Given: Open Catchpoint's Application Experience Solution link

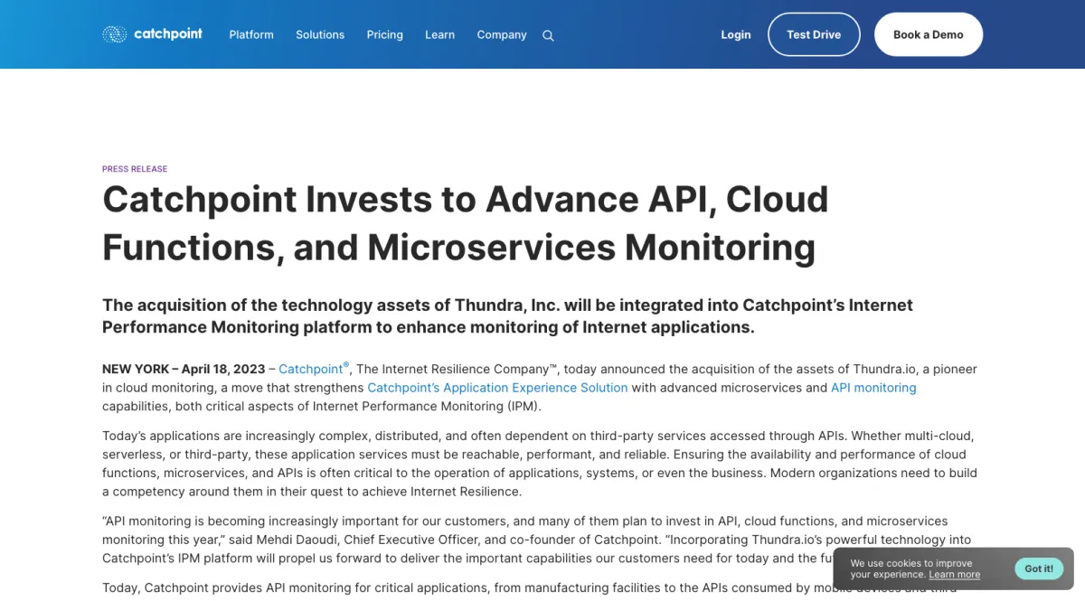Looking at the screenshot, I should 497,388.
